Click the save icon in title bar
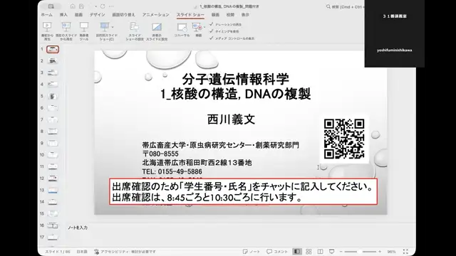The height and width of the screenshot is (256, 456). [81, 6]
